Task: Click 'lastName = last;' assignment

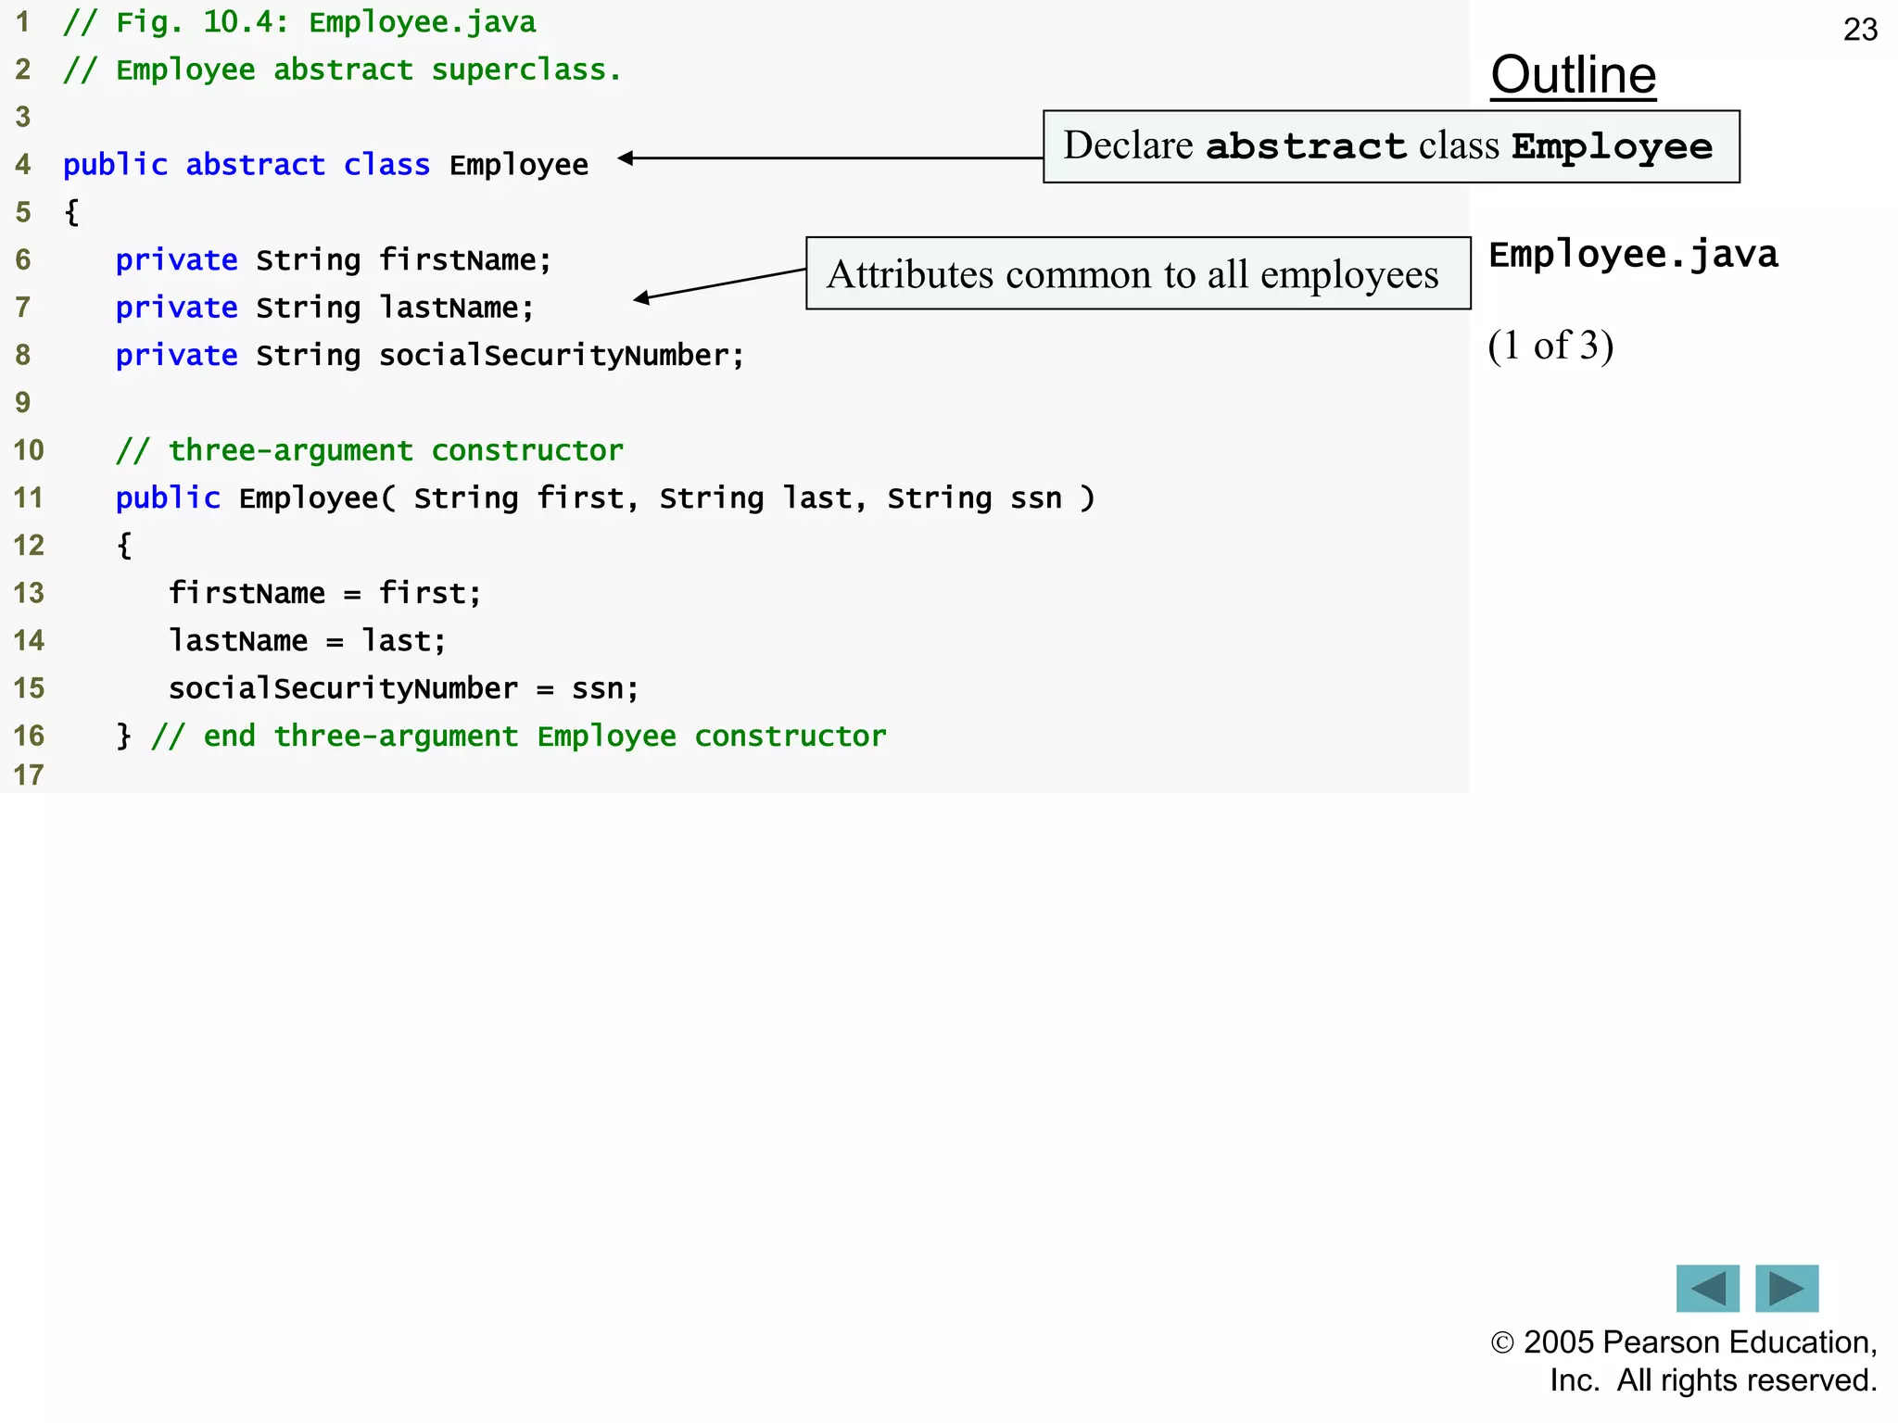Action: (x=308, y=641)
